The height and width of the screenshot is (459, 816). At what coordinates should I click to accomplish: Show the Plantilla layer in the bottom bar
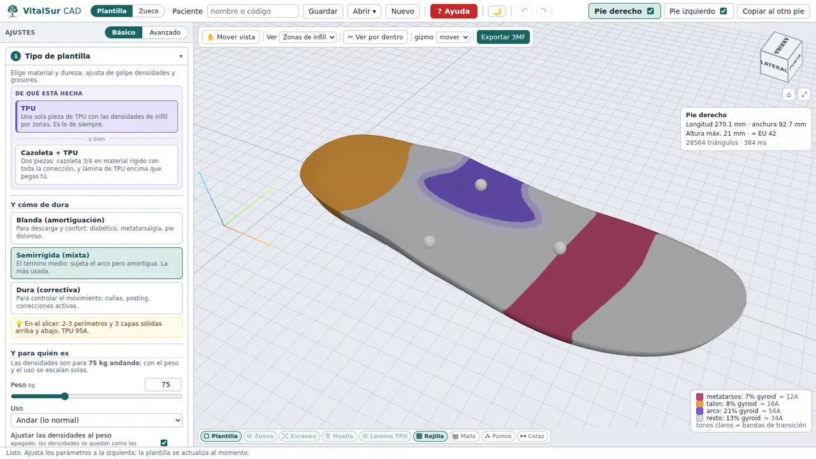pos(221,437)
